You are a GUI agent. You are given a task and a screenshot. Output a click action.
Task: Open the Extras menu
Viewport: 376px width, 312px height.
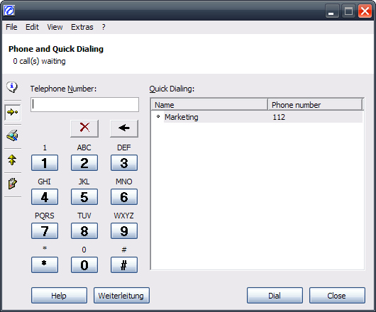tap(82, 27)
